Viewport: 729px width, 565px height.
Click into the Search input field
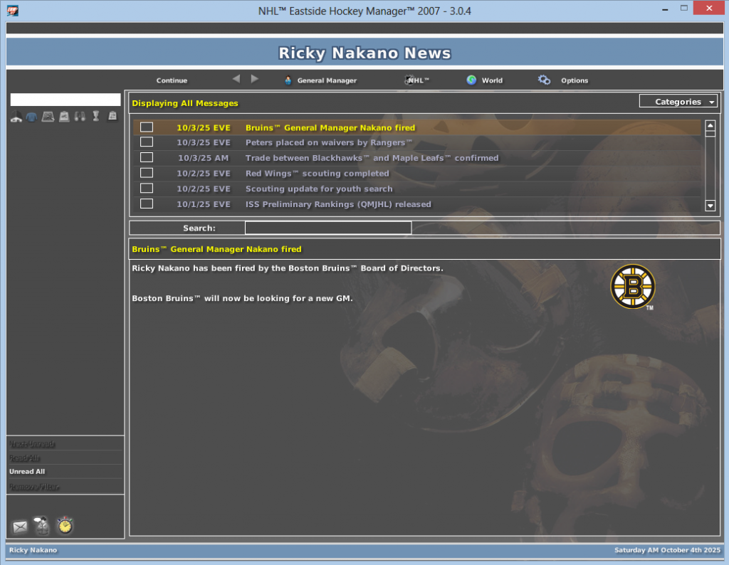[327, 228]
